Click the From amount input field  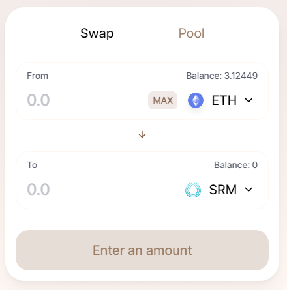coord(85,100)
